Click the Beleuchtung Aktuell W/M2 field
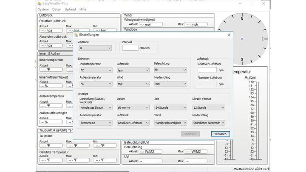This screenshot has height=172, width=306. [x=150, y=152]
